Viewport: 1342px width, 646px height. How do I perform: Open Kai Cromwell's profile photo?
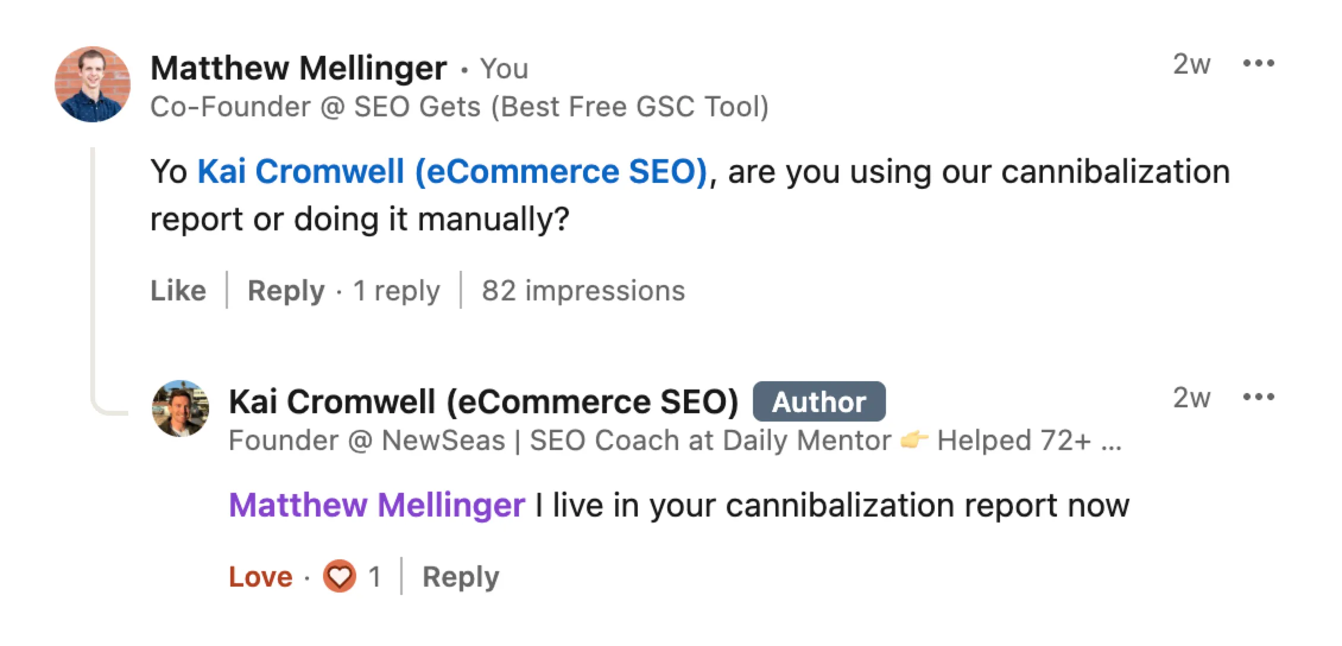(x=181, y=408)
